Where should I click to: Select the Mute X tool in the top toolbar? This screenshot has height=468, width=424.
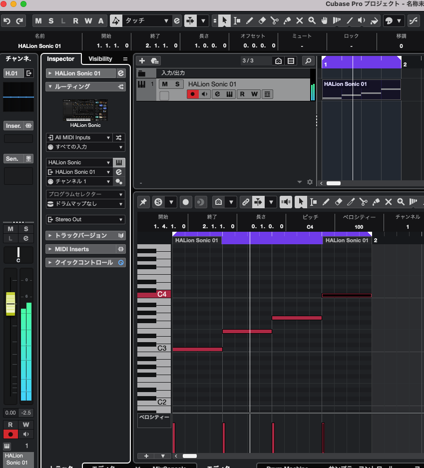click(300, 20)
